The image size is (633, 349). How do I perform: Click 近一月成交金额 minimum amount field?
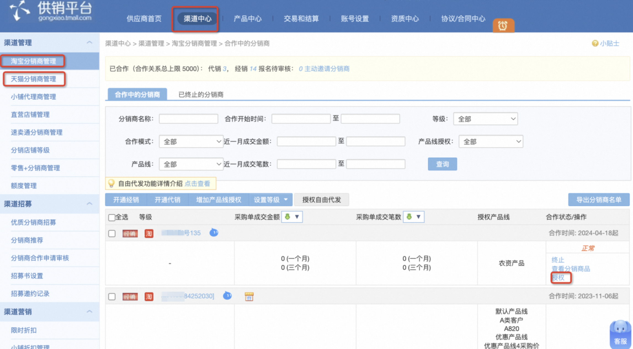pyautogui.click(x=306, y=141)
